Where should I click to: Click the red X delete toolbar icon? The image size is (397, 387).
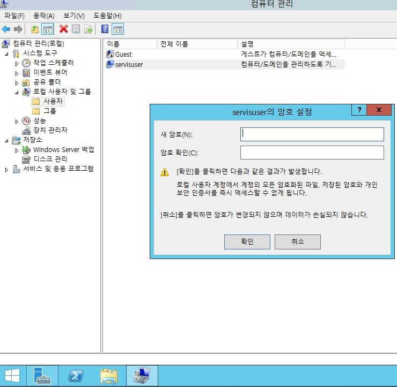pyautogui.click(x=63, y=29)
